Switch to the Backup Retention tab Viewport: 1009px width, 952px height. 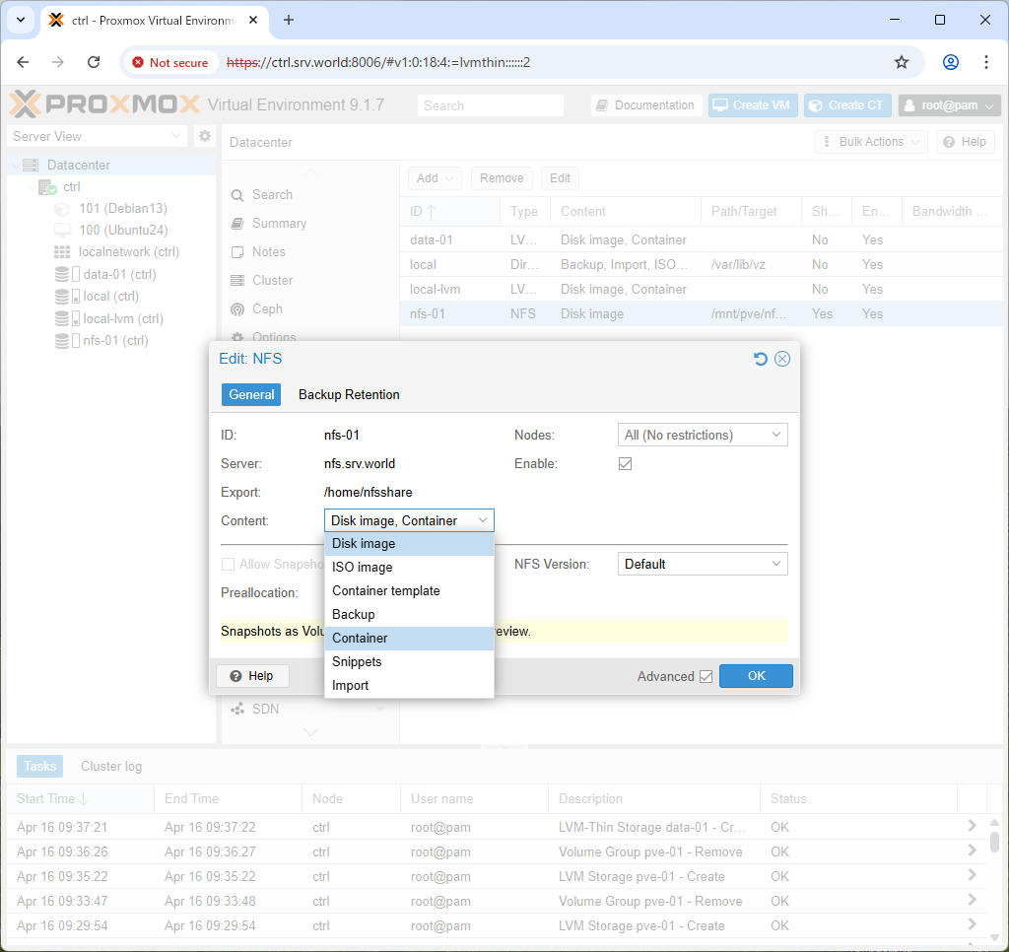(x=349, y=394)
